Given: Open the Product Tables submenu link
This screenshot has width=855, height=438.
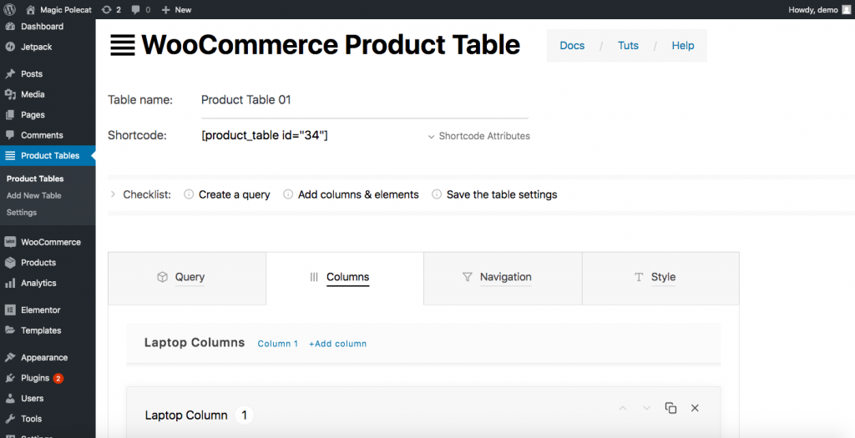Looking at the screenshot, I should [35, 179].
